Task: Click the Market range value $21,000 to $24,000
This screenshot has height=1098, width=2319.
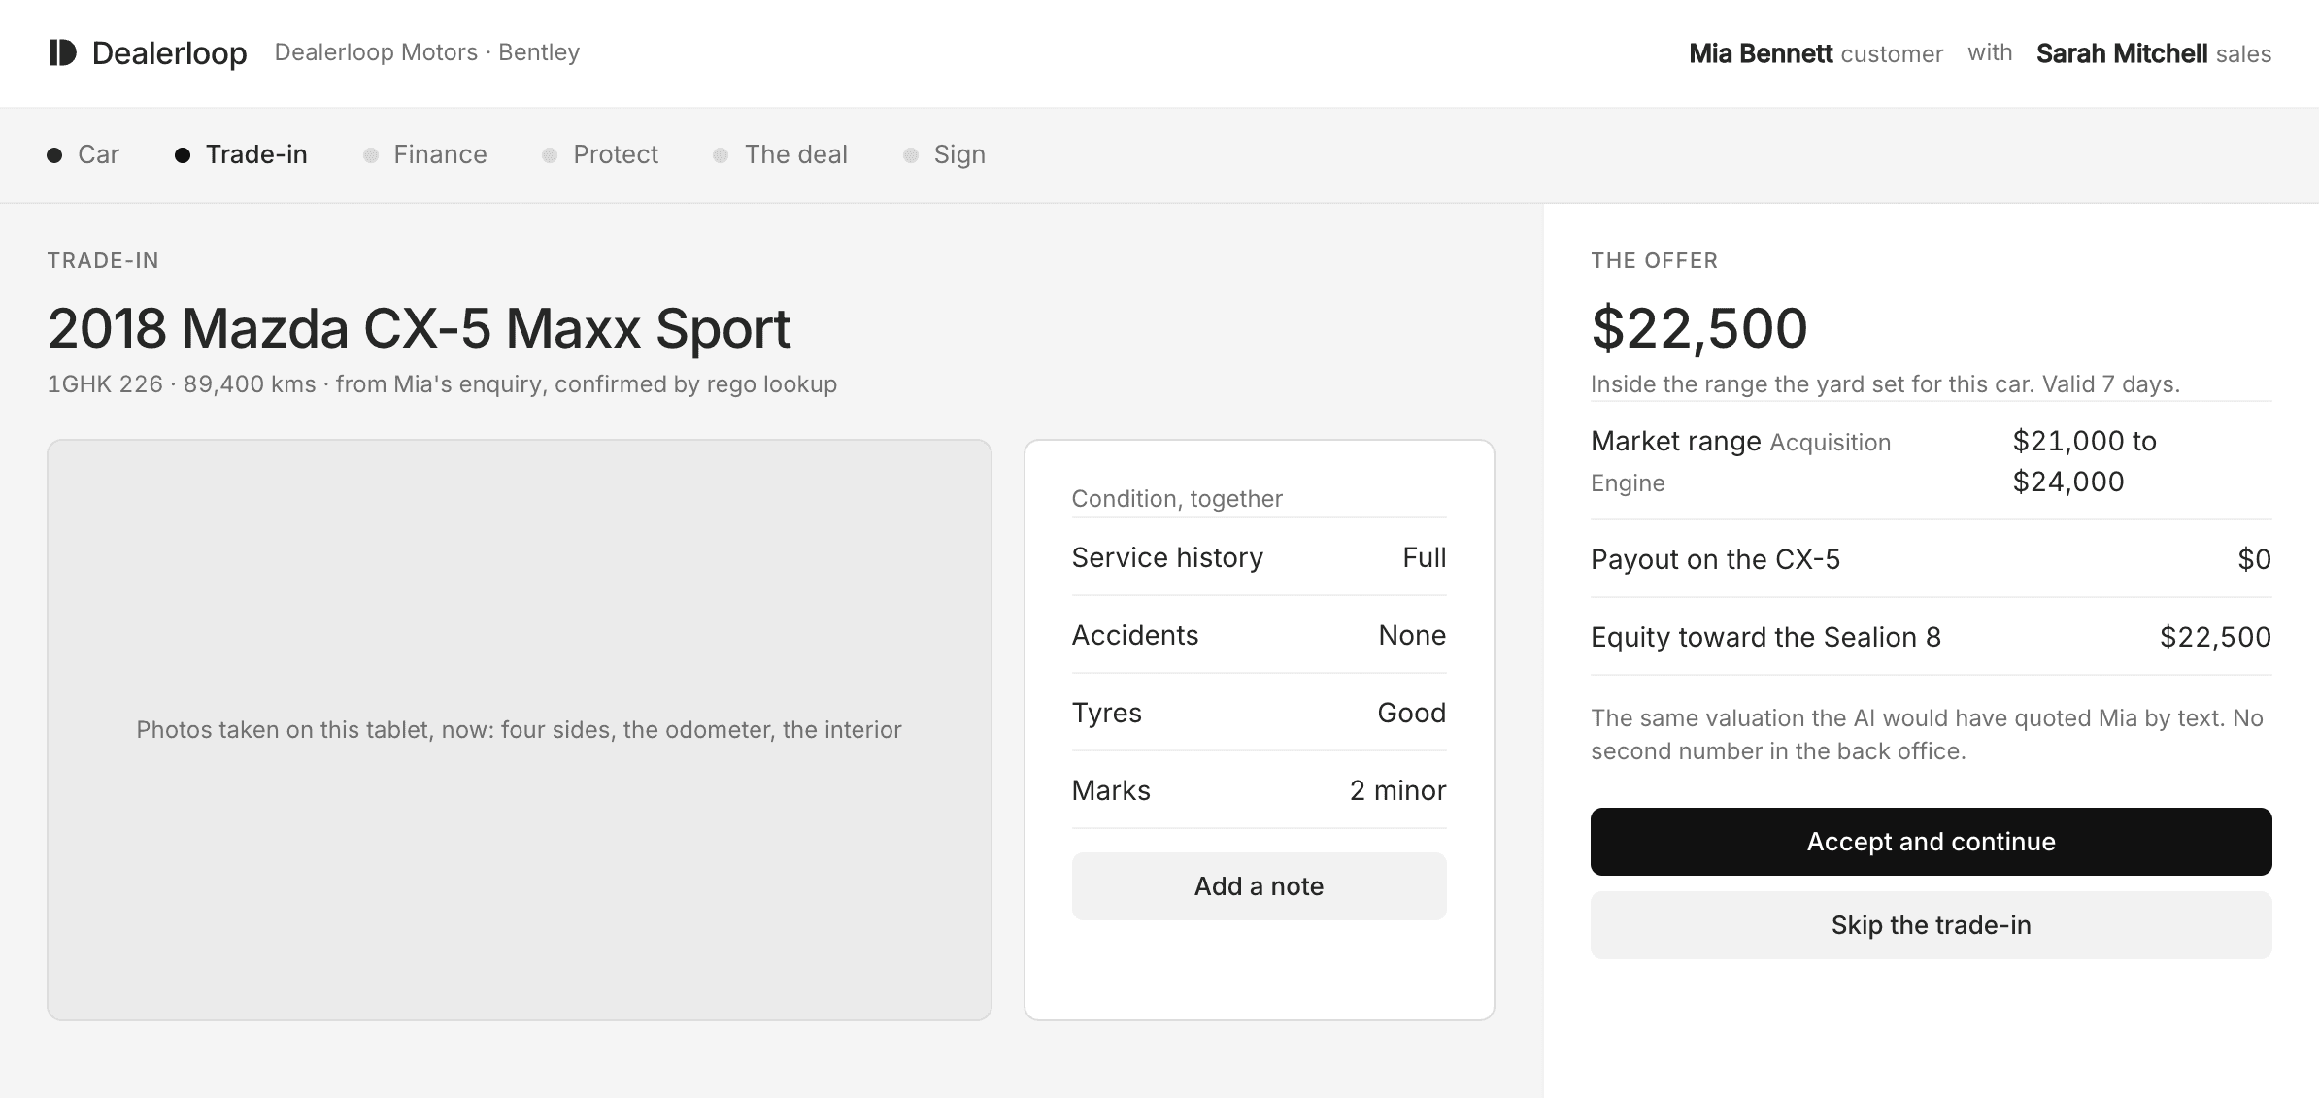Action: (x=2084, y=461)
